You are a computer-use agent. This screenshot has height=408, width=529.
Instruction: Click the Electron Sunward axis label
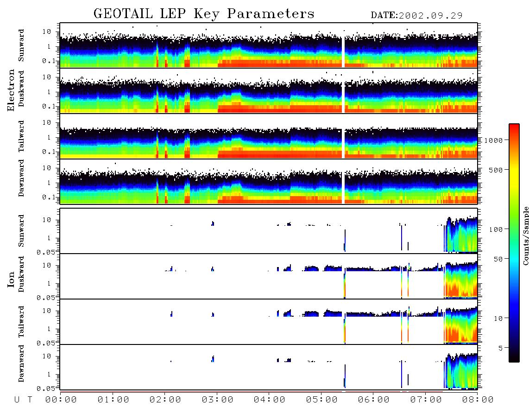pos(21,45)
